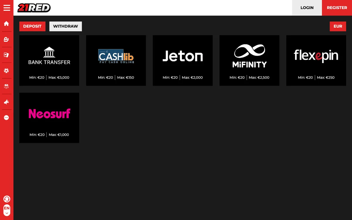
Task: Open live support headset icon
Action: click(x=6, y=199)
